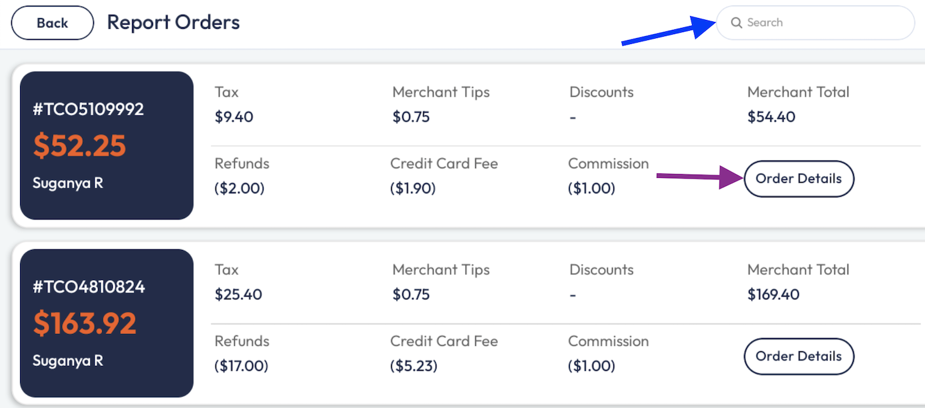Screen dimensions: 925x408
Task: Click Merchant Total $54.40 value
Action: 771,117
